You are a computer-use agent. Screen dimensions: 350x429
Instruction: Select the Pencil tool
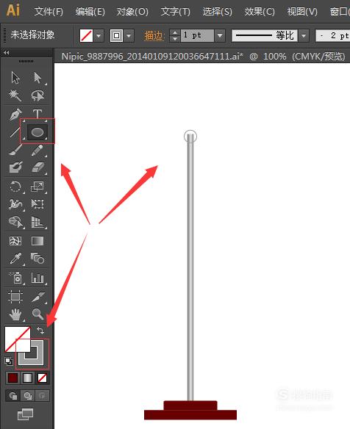(37, 150)
